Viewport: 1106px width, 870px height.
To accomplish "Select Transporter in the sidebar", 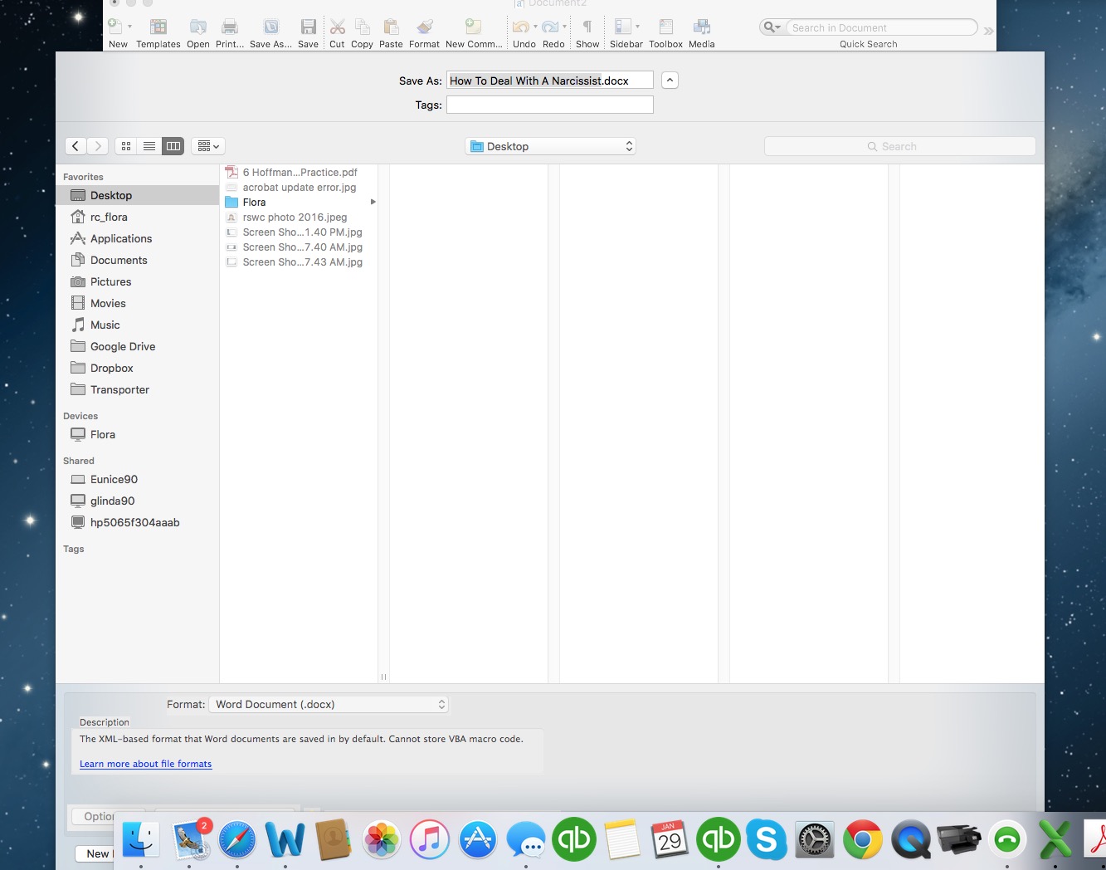I will pos(138,389).
